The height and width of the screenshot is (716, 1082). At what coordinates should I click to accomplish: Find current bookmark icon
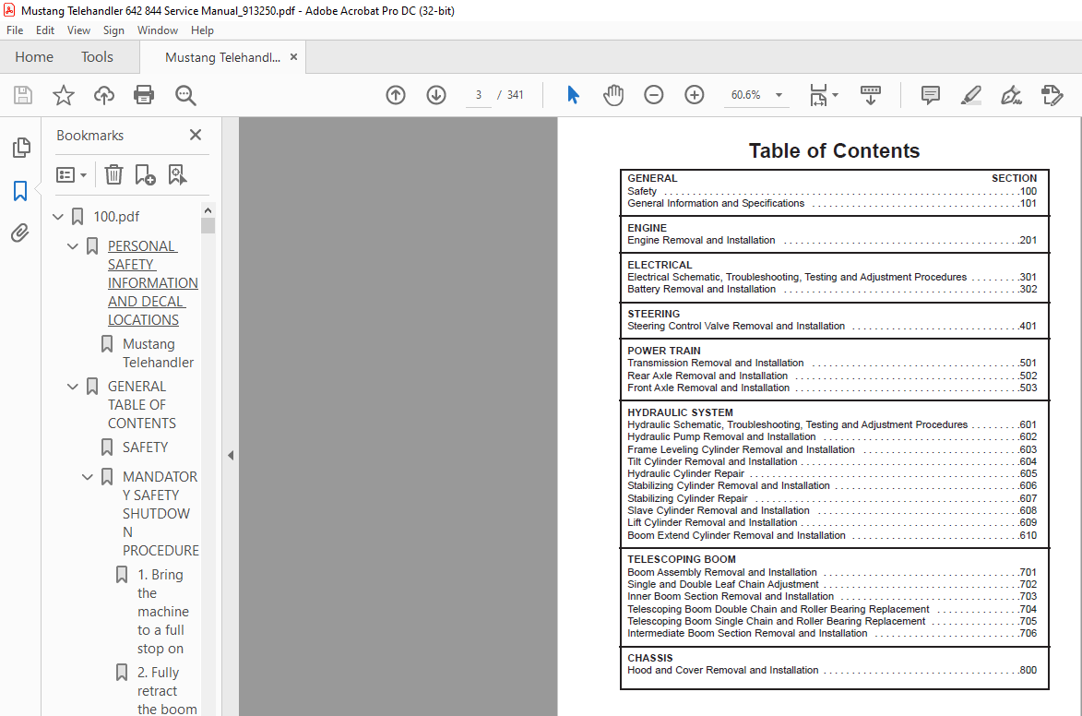(177, 174)
